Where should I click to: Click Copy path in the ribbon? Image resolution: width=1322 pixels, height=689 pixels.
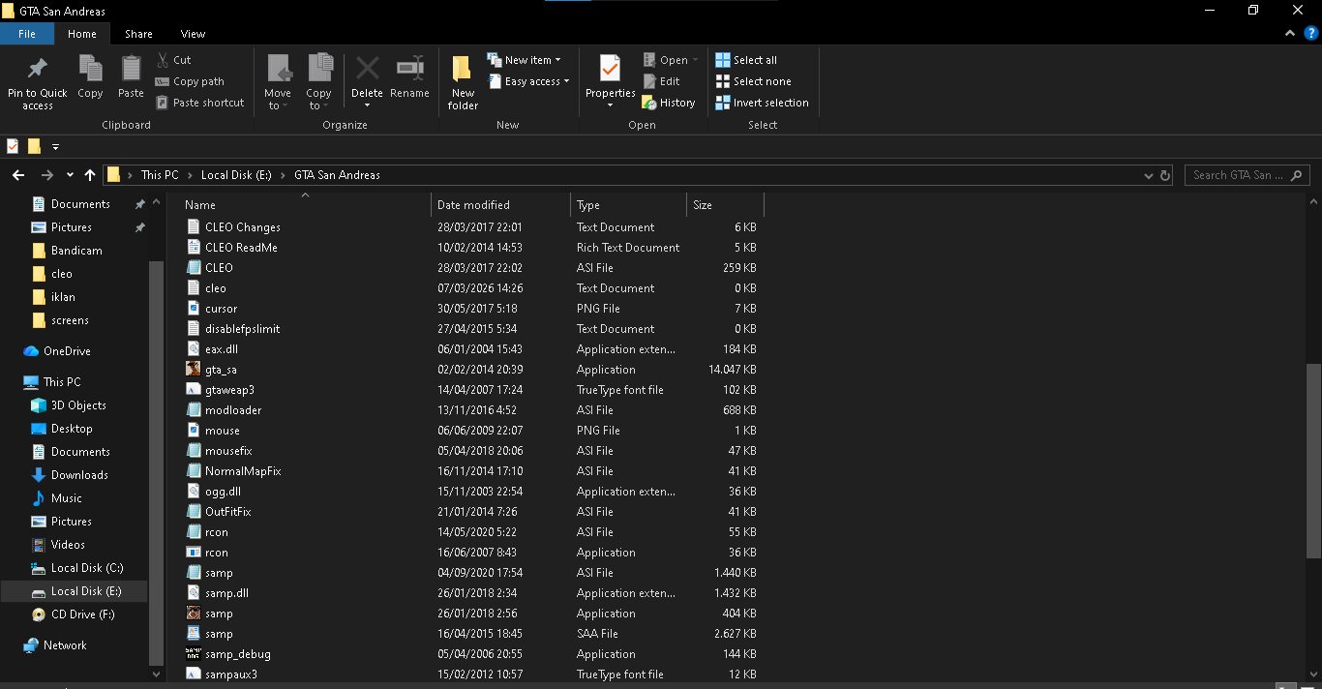click(190, 81)
